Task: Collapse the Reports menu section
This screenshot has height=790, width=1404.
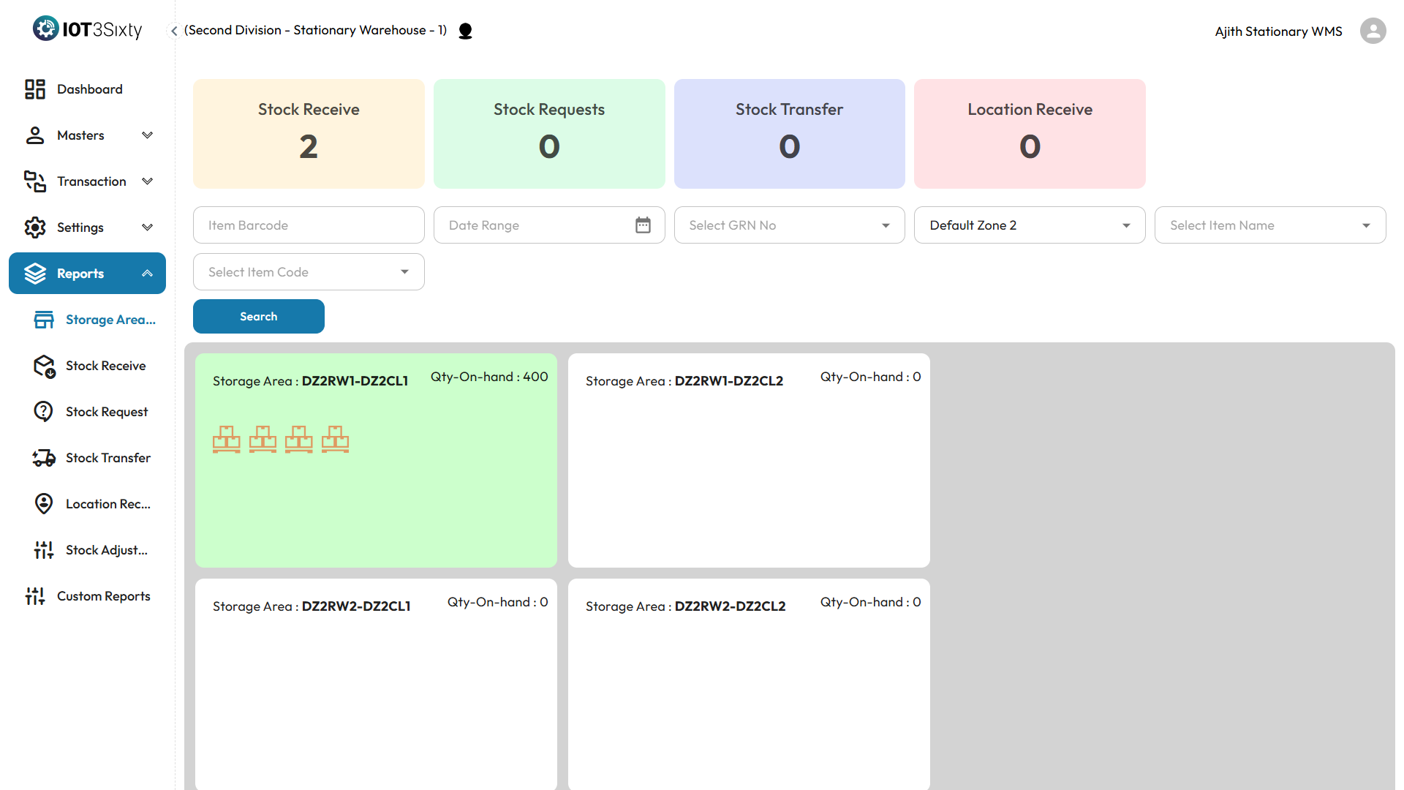Action: click(x=147, y=274)
